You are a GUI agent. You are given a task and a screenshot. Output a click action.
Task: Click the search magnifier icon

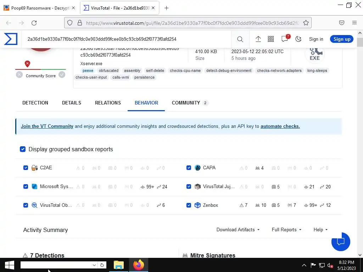pos(240,39)
